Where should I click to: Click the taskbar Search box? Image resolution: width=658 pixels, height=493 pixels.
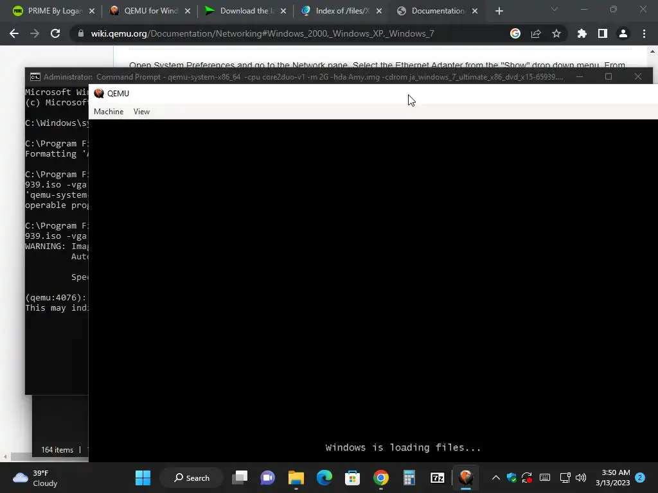pos(191,478)
